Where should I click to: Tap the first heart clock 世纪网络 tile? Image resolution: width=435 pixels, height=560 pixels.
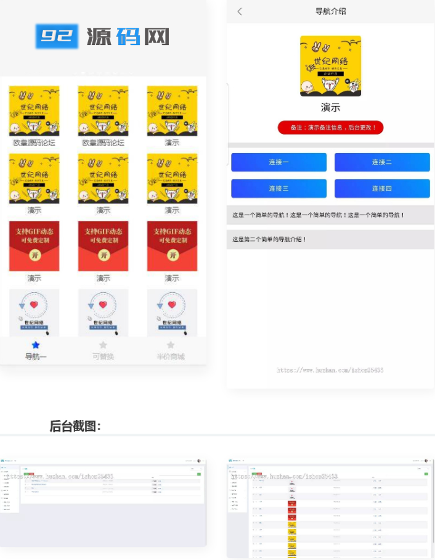pos(35,312)
